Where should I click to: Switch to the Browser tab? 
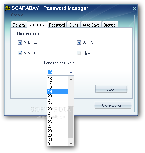point(110,25)
